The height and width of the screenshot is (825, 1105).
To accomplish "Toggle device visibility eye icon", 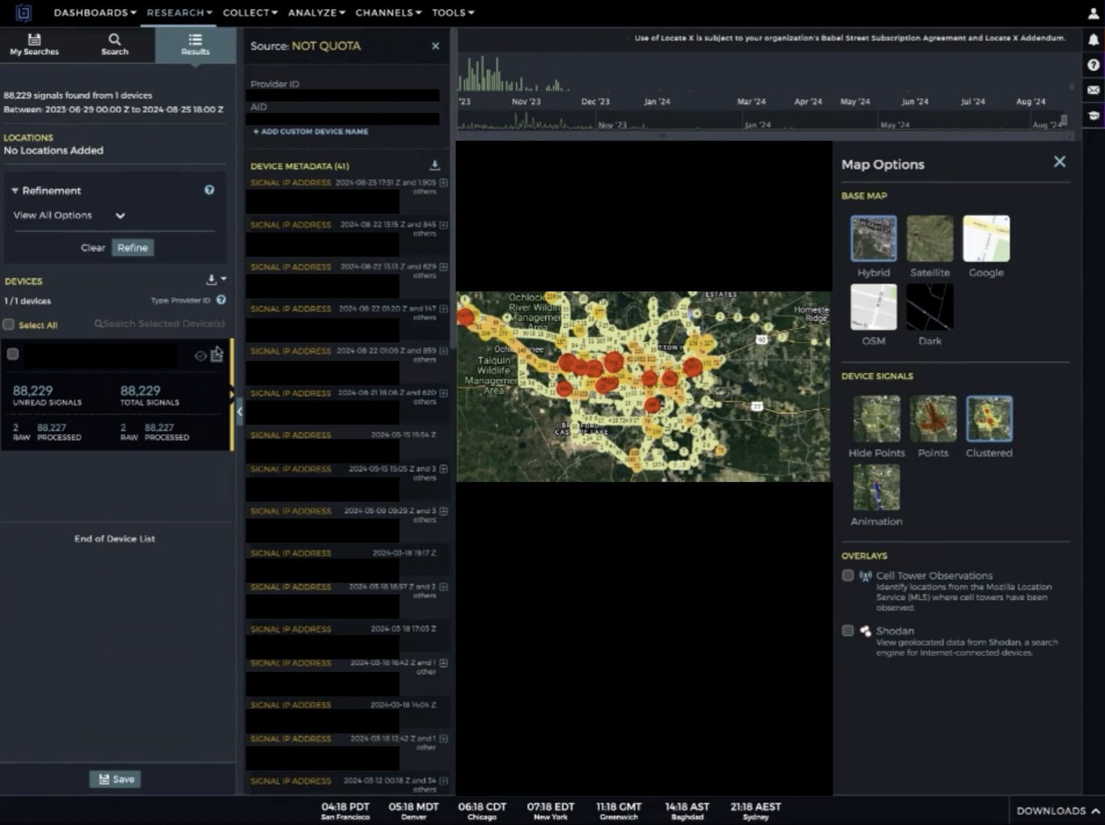I will [x=200, y=356].
